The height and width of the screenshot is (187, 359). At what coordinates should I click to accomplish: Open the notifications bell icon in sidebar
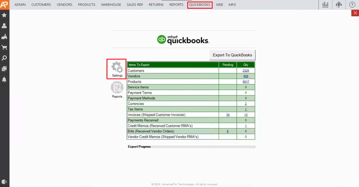point(4,79)
